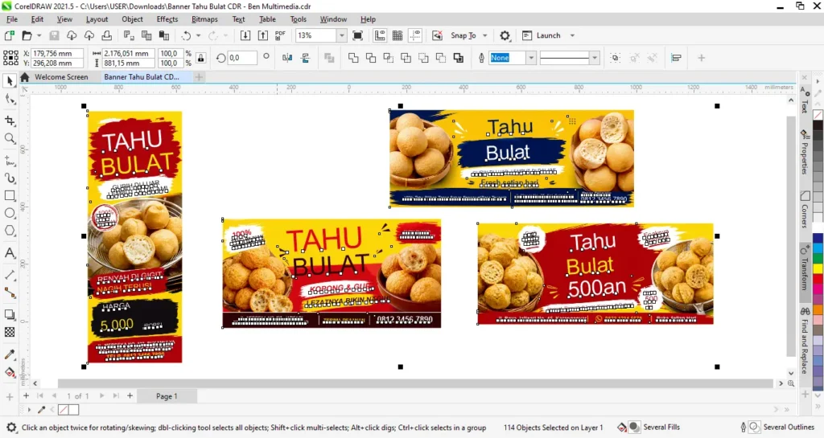This screenshot has height=438, width=824.
Task: Switch to the Welcome Screen tab
Action: 61,77
